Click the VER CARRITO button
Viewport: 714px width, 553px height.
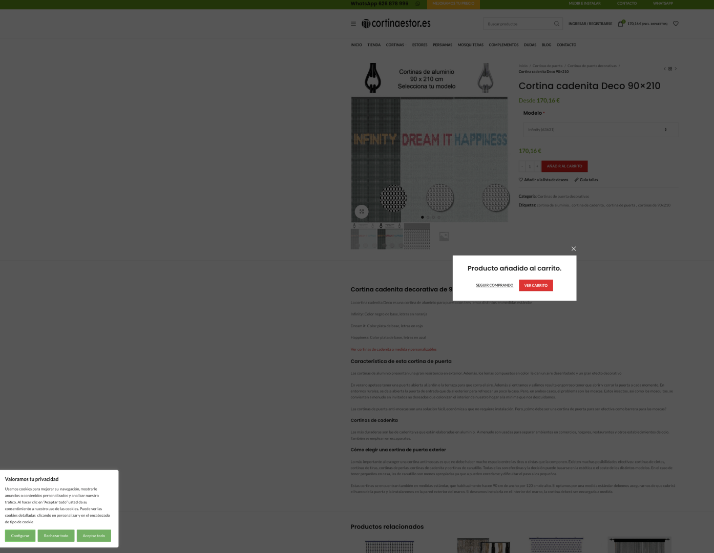pyautogui.click(x=536, y=286)
